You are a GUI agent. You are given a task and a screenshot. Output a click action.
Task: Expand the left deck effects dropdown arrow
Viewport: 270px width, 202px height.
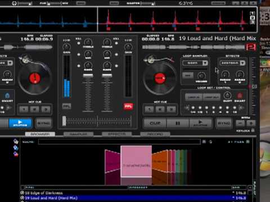pos(10,63)
